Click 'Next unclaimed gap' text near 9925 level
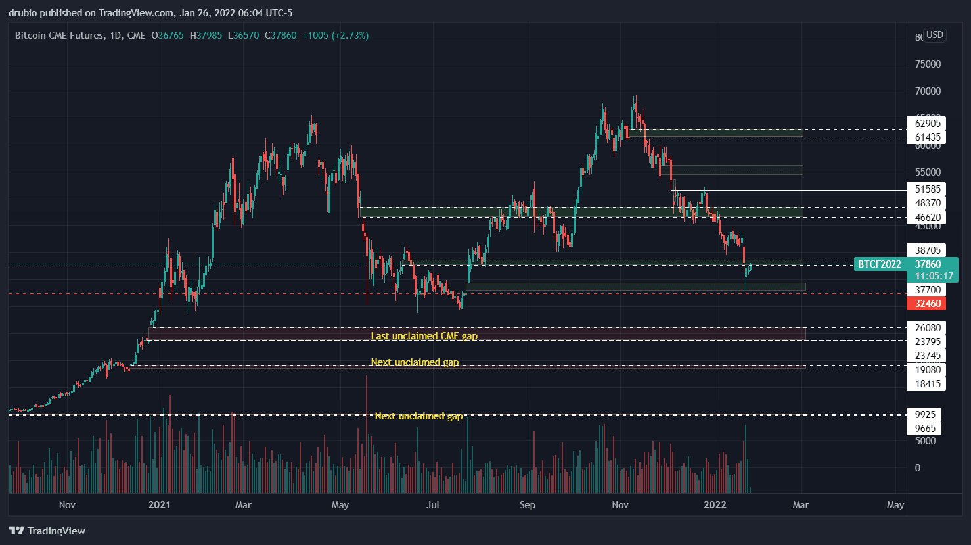Screen dimensions: 971x545 [x=418, y=416]
